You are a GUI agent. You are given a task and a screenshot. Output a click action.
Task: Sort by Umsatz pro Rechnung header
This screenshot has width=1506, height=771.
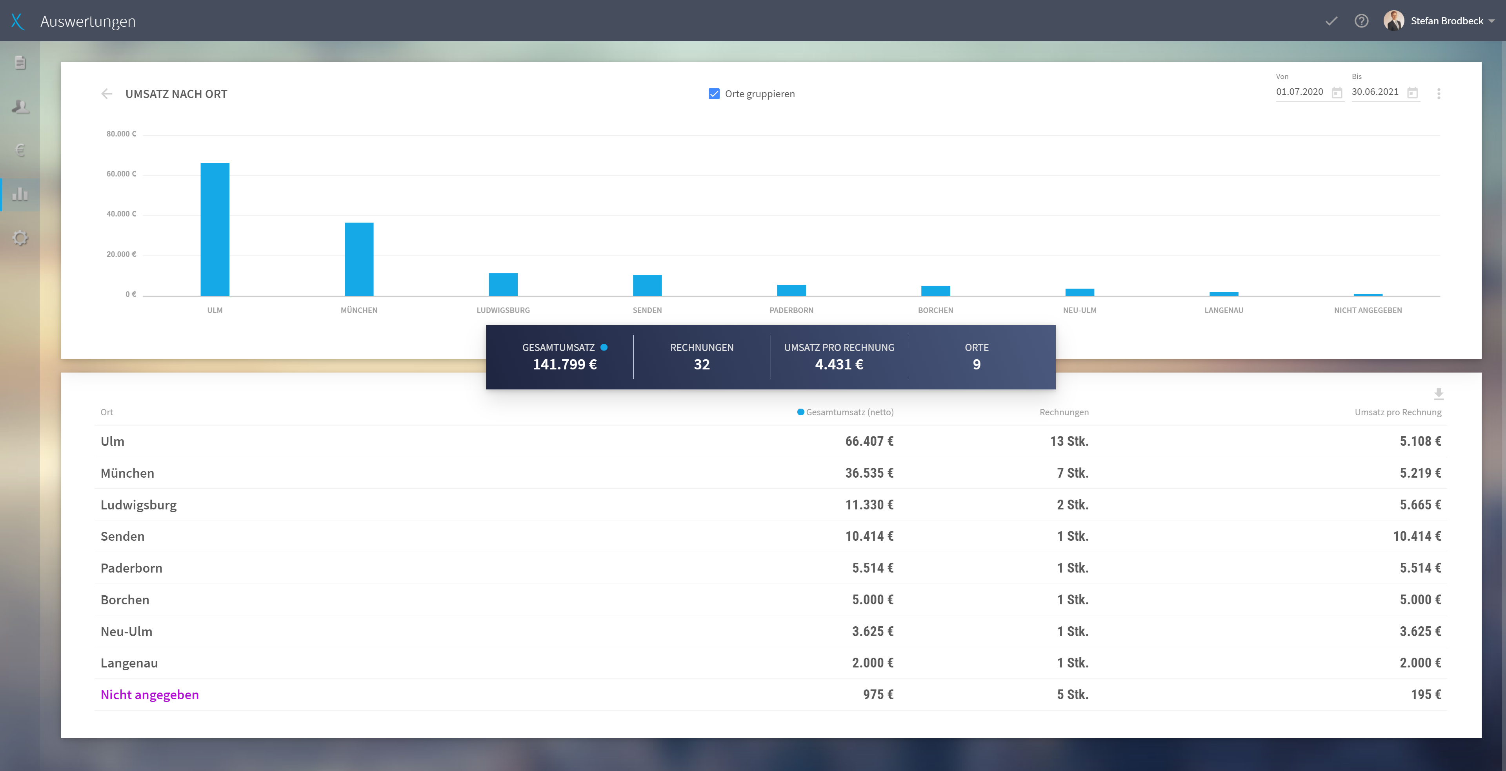(x=1398, y=412)
